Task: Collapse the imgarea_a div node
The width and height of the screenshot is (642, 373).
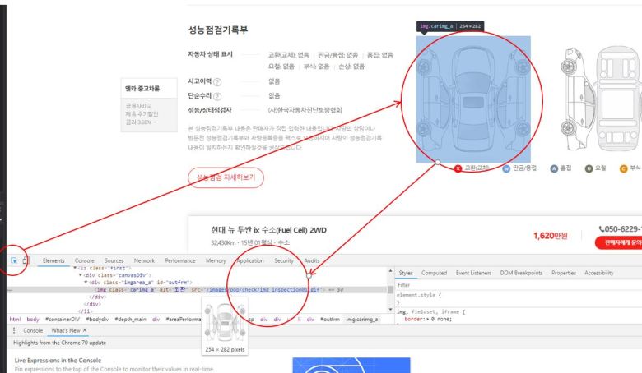Action: [85, 282]
